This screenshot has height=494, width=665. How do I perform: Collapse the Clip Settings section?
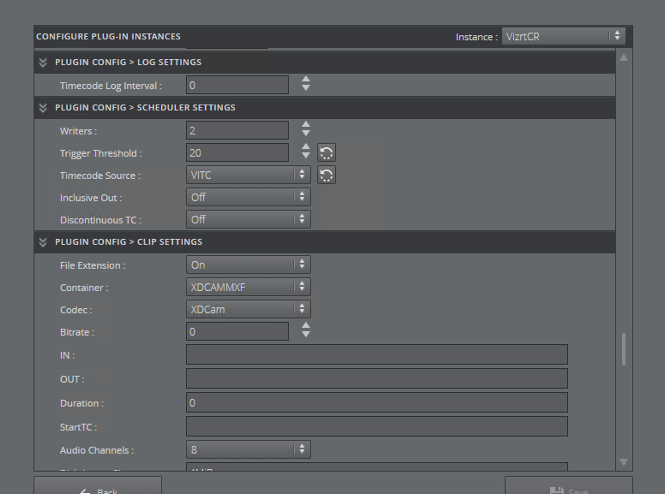click(x=43, y=242)
